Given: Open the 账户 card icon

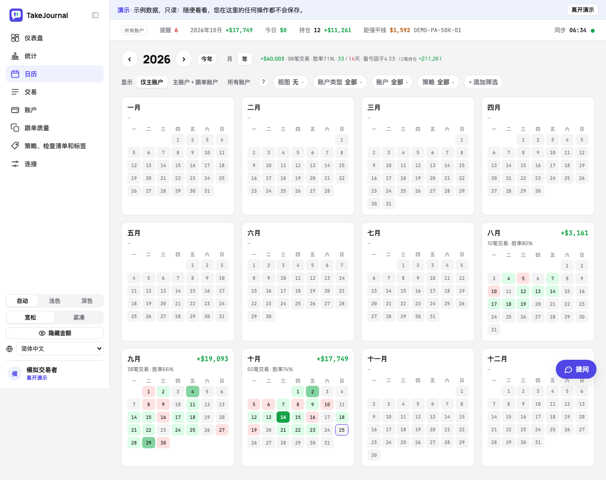Looking at the screenshot, I should pyautogui.click(x=15, y=110).
